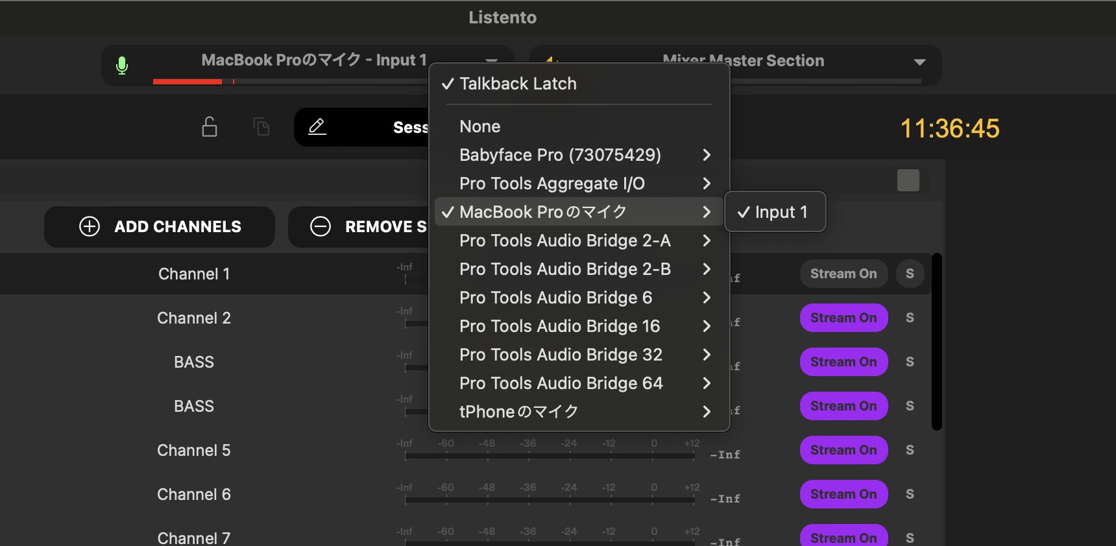
Task: Select None as talkback input
Action: point(579,126)
